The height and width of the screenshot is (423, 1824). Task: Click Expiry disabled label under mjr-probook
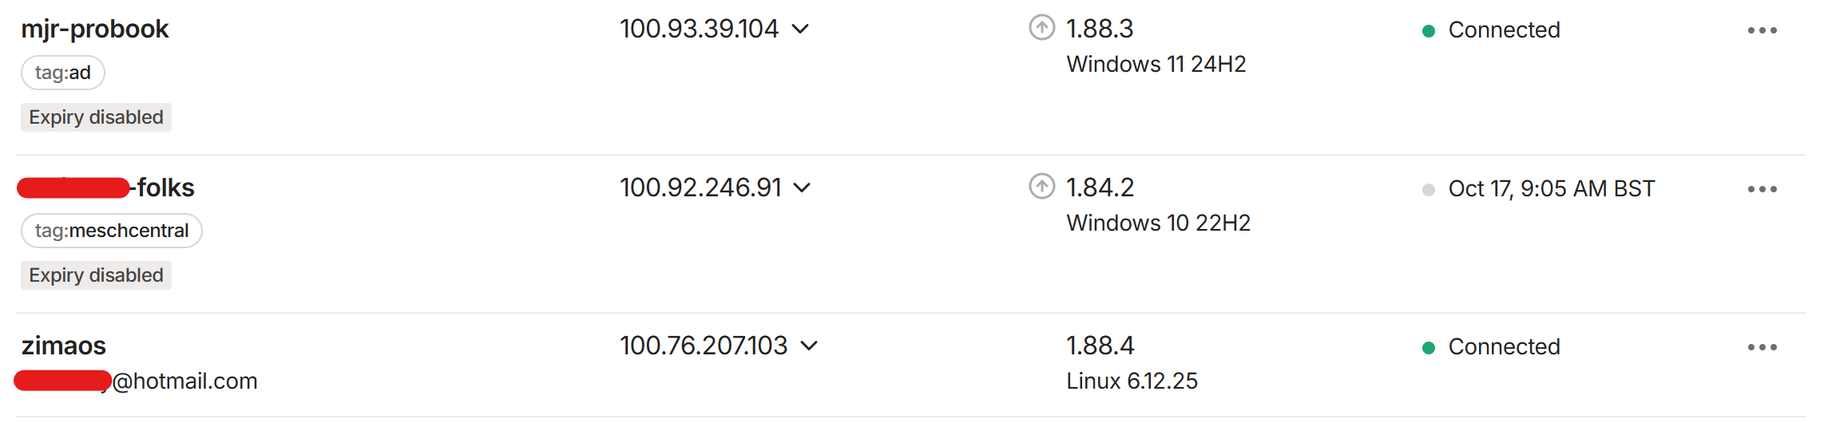(x=96, y=117)
